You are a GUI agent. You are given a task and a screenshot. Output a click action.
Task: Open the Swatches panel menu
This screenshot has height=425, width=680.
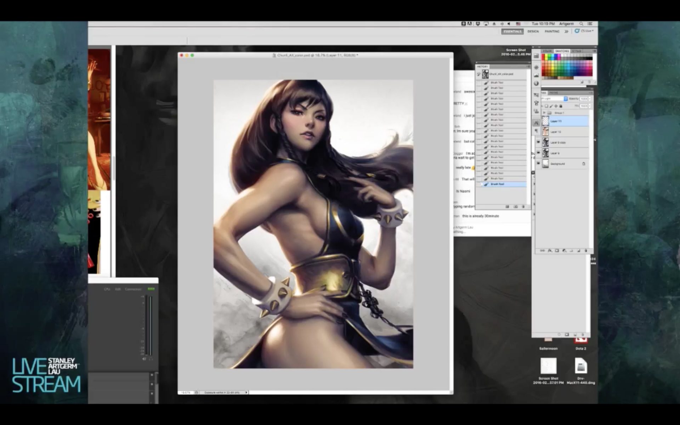(594, 51)
